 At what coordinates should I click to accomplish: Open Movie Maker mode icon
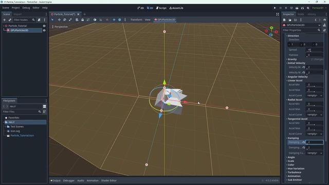click(x=308, y=8)
